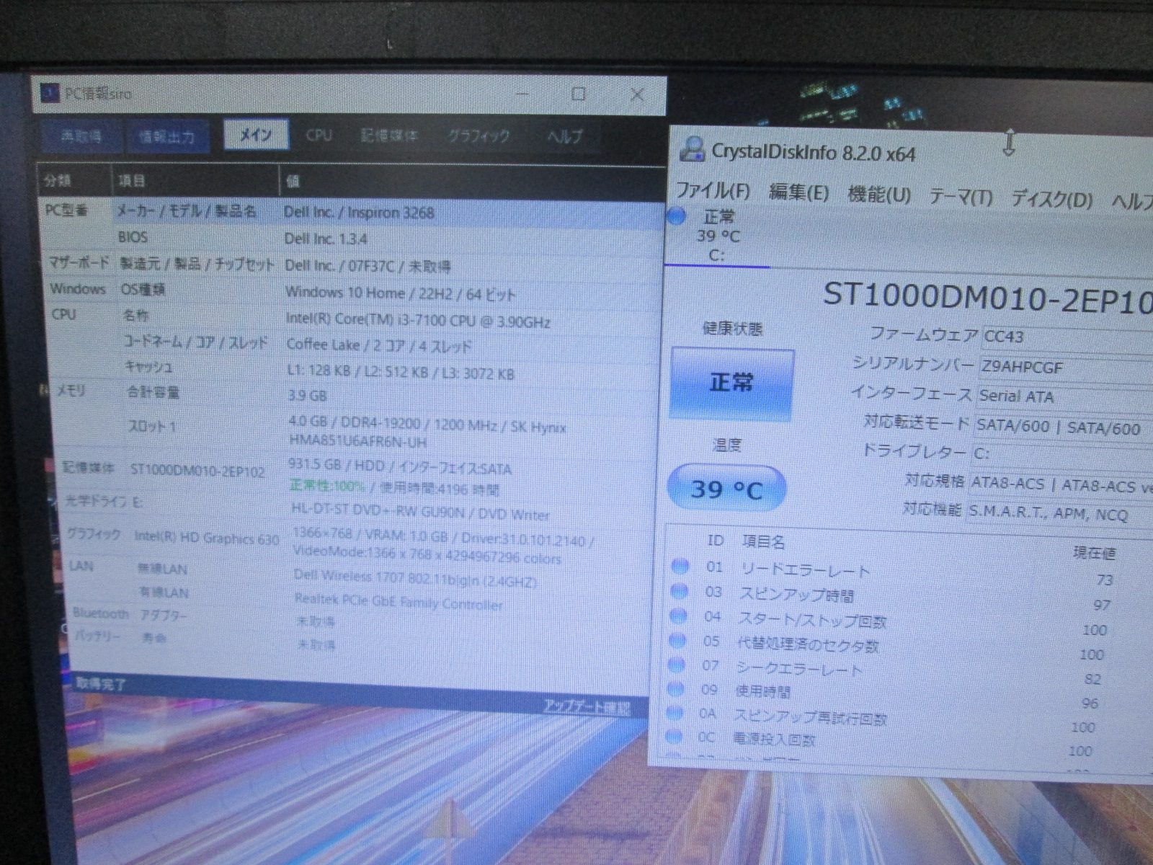
Task: Open the ディスク(D) menu
Action: (1052, 199)
